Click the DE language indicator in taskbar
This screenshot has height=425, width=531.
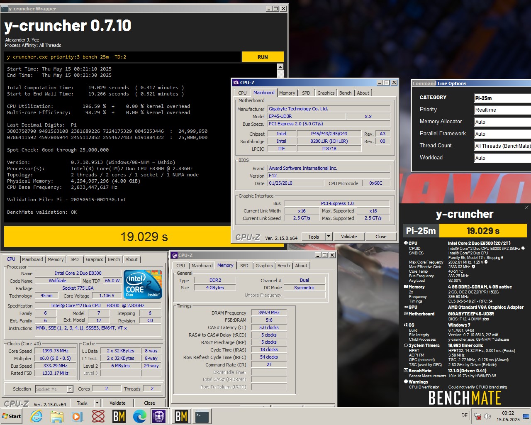click(x=464, y=415)
